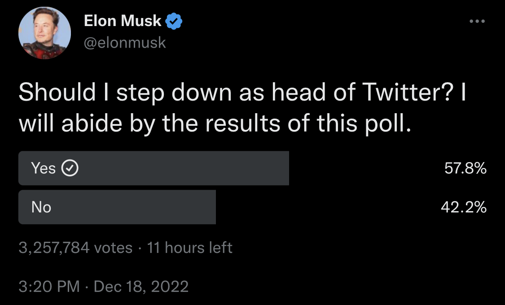Click the 3,257,784 votes count
505x305 pixels.
tap(75, 248)
